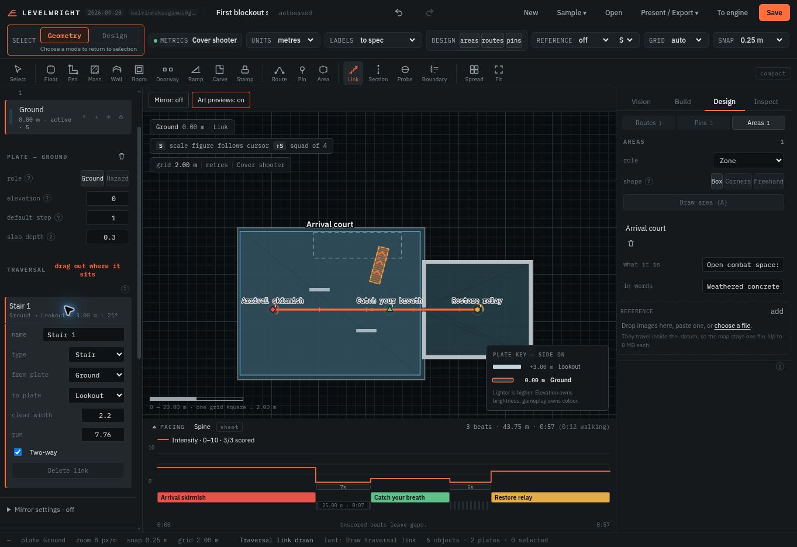Switch shape to Freehand
The image size is (797, 547).
(768, 181)
